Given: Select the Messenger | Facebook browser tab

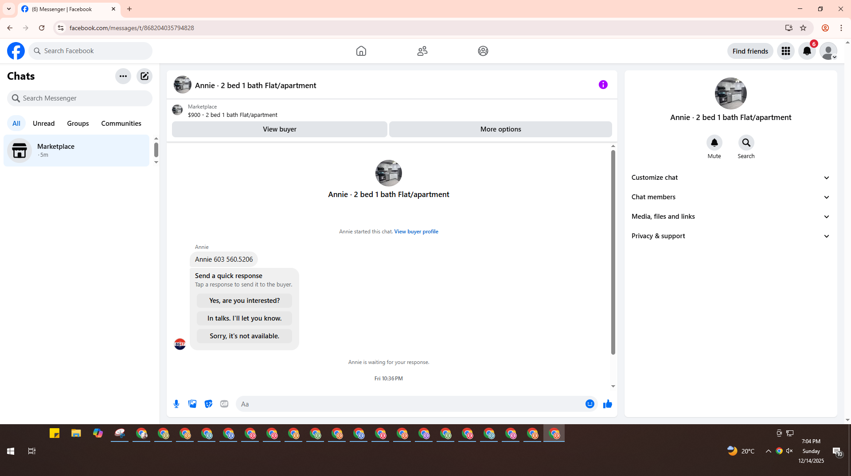Looking at the screenshot, I should click(x=69, y=9).
